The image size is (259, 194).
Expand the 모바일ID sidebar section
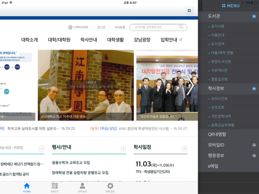(x=254, y=145)
